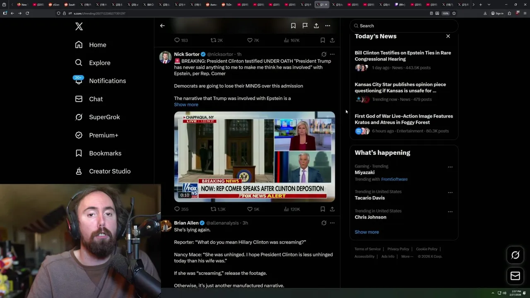
Task: Click Grok icon on Nick Sortor's post
Action: 324,54
